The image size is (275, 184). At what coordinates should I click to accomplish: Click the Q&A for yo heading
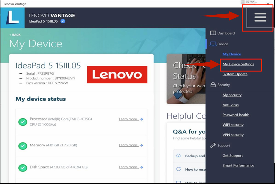click(x=189, y=131)
